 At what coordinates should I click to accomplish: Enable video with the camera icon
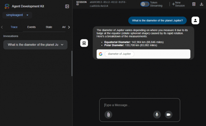169,115
